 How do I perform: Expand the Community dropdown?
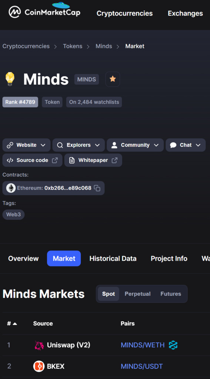point(135,145)
